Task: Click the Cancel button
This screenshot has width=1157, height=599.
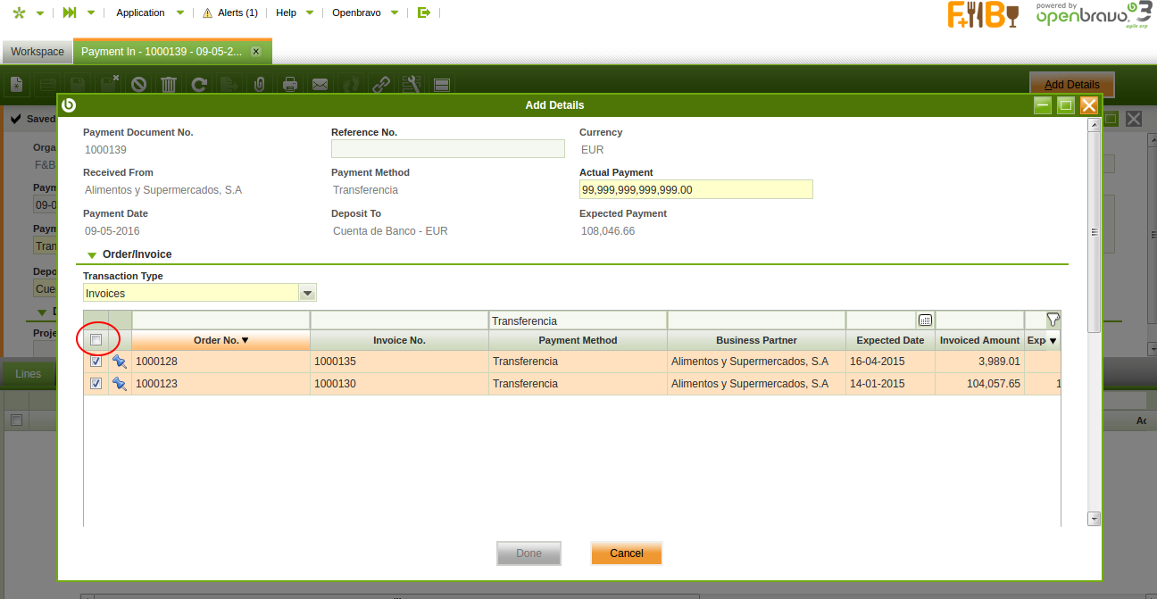Action: 626,553
